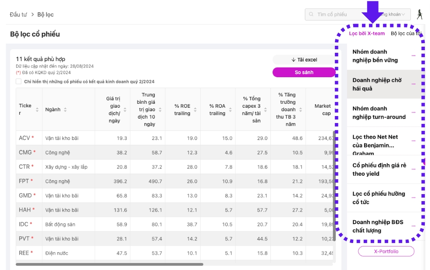Sort by the Ngành column arrows
The width and height of the screenshot is (430, 270).
tap(65, 109)
